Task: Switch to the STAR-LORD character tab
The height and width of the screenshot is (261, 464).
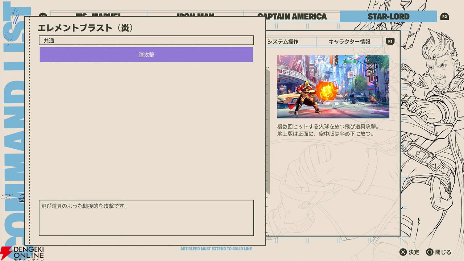Action: 388,16
